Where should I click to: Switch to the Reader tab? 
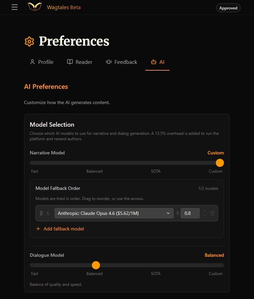click(79, 62)
